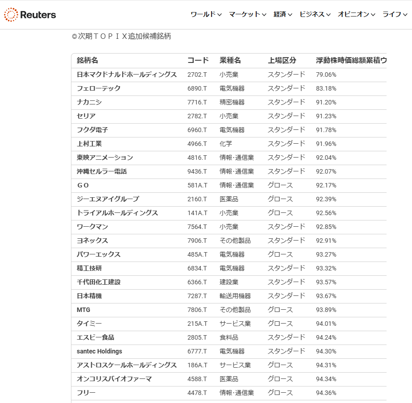
Task: Select the 精工技研 stock name
Action: point(89,269)
